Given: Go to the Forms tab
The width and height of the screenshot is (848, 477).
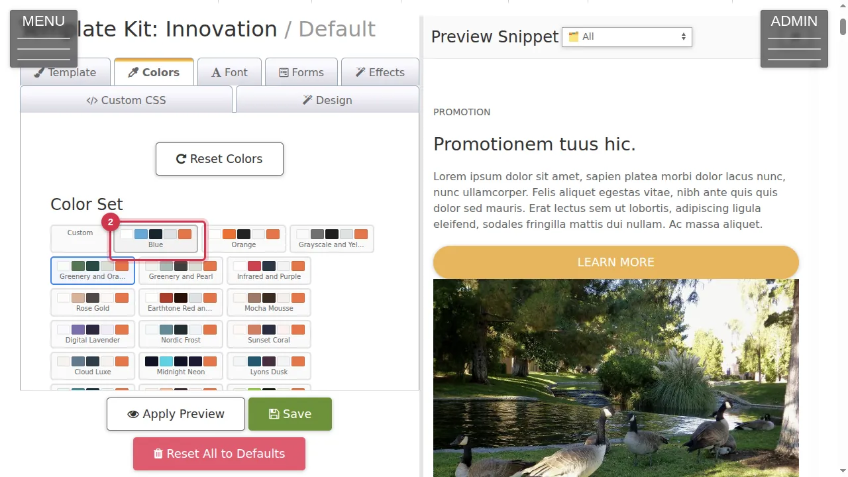Looking at the screenshot, I should coord(301,72).
